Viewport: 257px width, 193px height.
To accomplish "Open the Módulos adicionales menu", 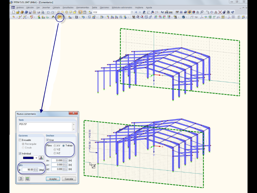I will tap(122, 7).
